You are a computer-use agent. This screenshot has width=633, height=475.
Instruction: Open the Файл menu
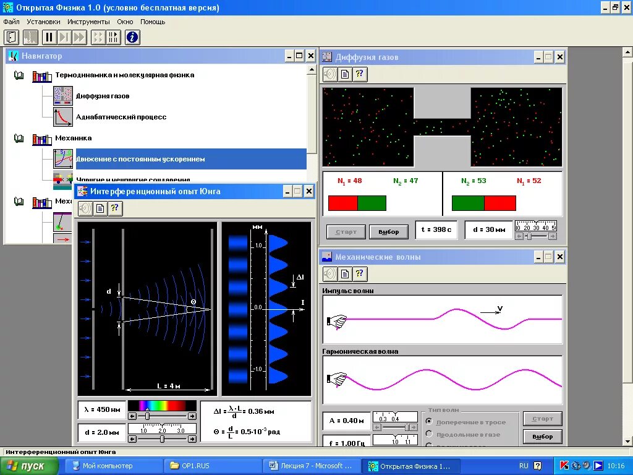(11, 22)
